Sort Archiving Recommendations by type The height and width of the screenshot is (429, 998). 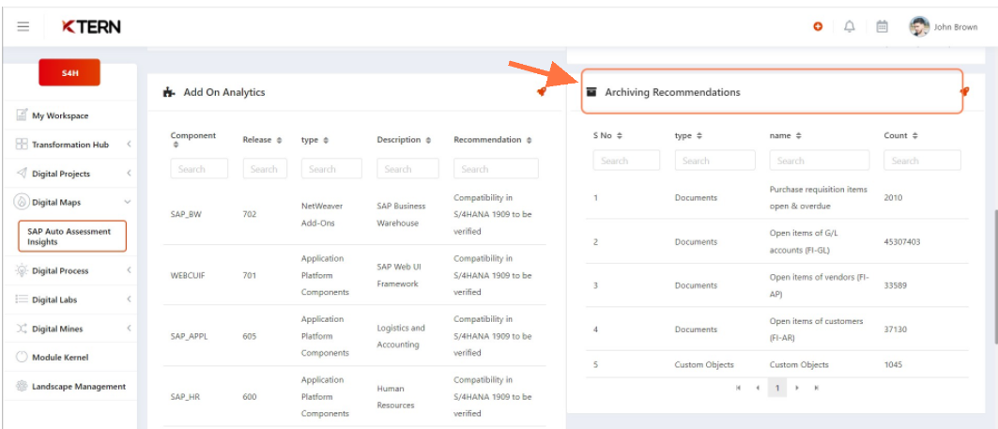[699, 135]
